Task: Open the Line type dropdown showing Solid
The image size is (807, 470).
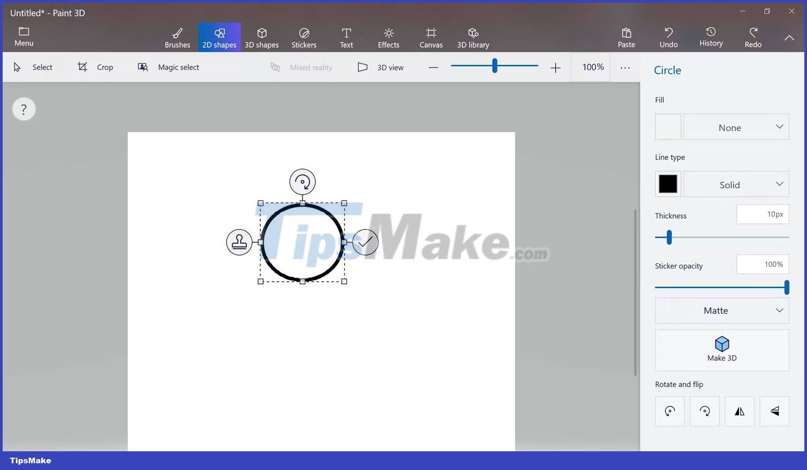Action: [x=736, y=184]
